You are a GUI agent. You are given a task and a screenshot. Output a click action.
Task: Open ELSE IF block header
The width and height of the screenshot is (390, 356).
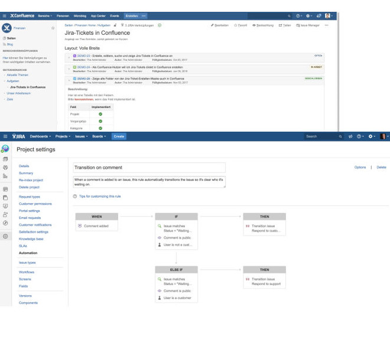point(176,270)
